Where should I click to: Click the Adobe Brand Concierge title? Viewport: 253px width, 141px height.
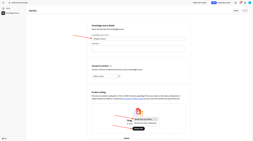20,3
